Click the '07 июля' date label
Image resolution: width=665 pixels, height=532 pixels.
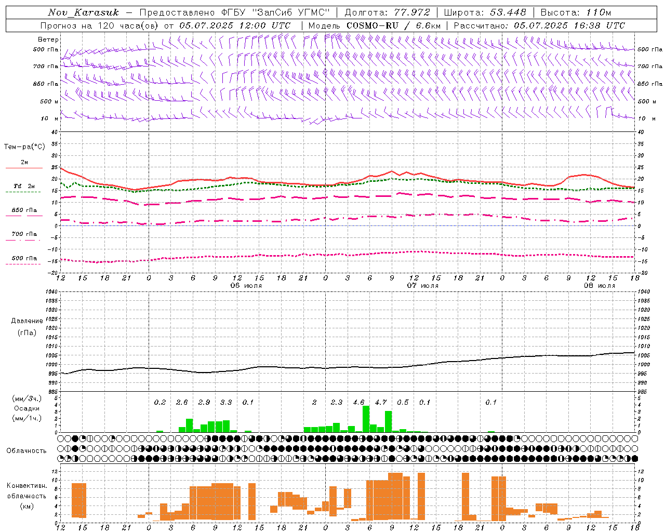pyautogui.click(x=423, y=286)
